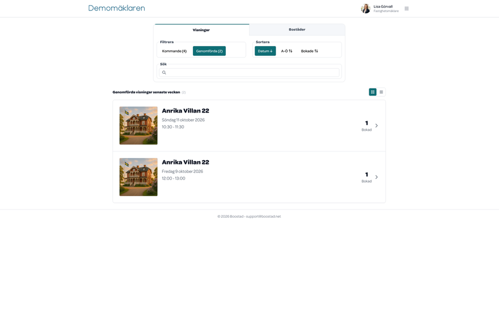Sort alphabetically A-Ö
This screenshot has height=312, width=499.
point(287,51)
